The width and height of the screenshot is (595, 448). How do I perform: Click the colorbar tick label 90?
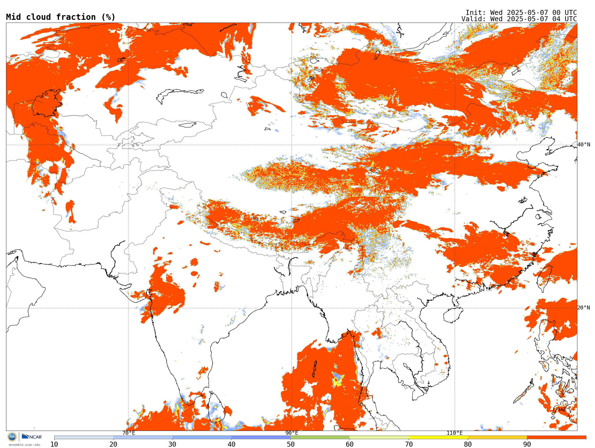(x=527, y=444)
